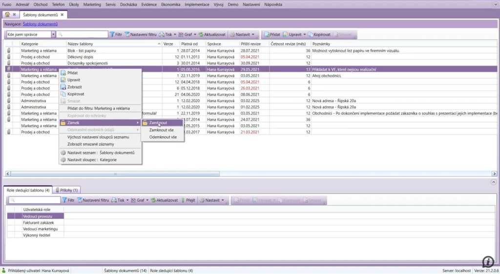
Task: Click Nastavení filtru in the top toolbar
Action: 141,35
